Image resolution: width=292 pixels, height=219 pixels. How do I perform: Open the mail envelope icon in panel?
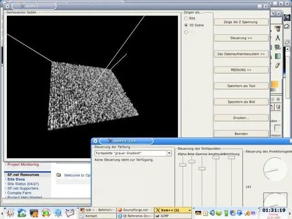click(x=70, y=213)
